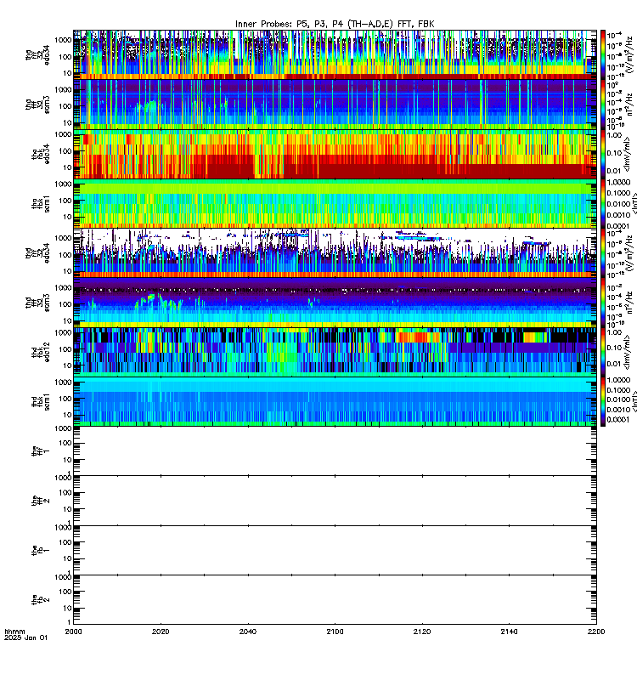Click the "the fb 1" axis label
Screen dimensions: 637x680
(x=41, y=550)
